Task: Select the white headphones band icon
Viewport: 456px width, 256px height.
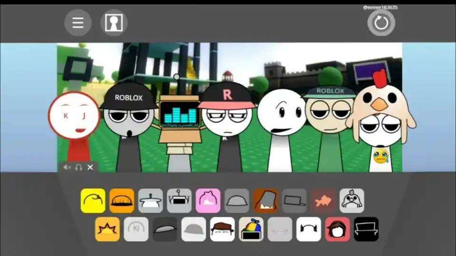Action: point(309,229)
